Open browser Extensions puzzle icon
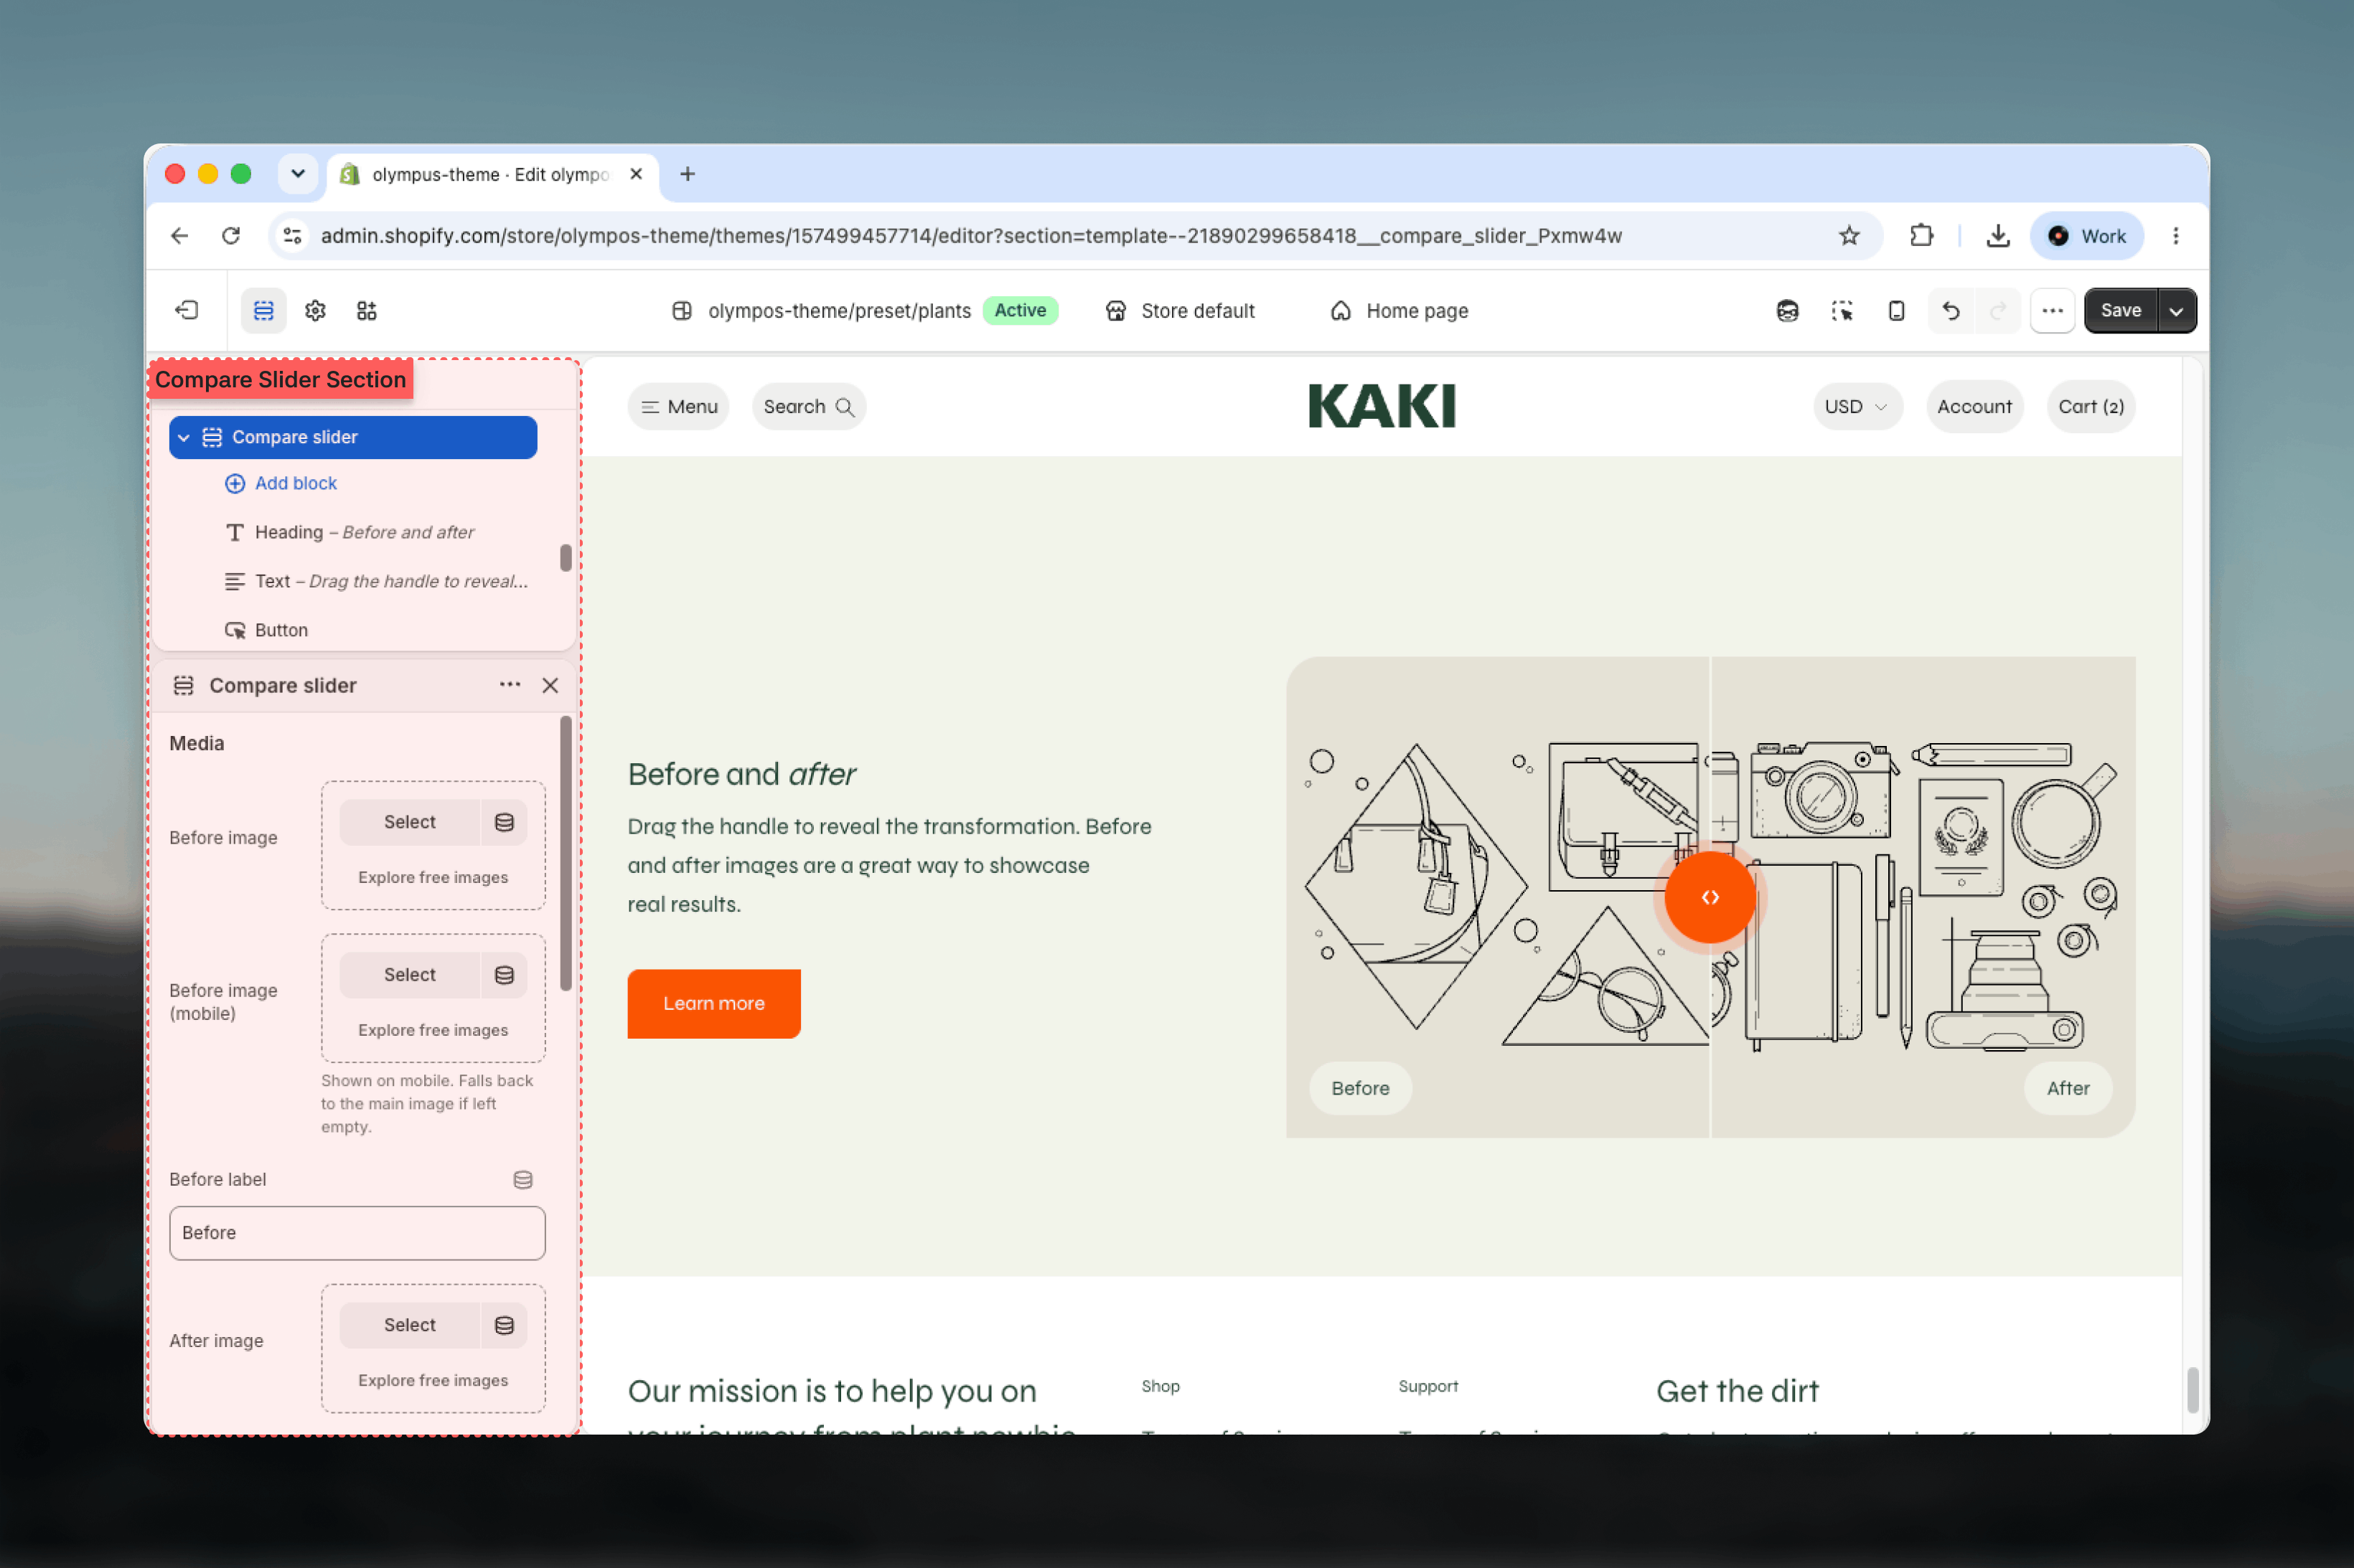The width and height of the screenshot is (2354, 1568). coord(1921,236)
